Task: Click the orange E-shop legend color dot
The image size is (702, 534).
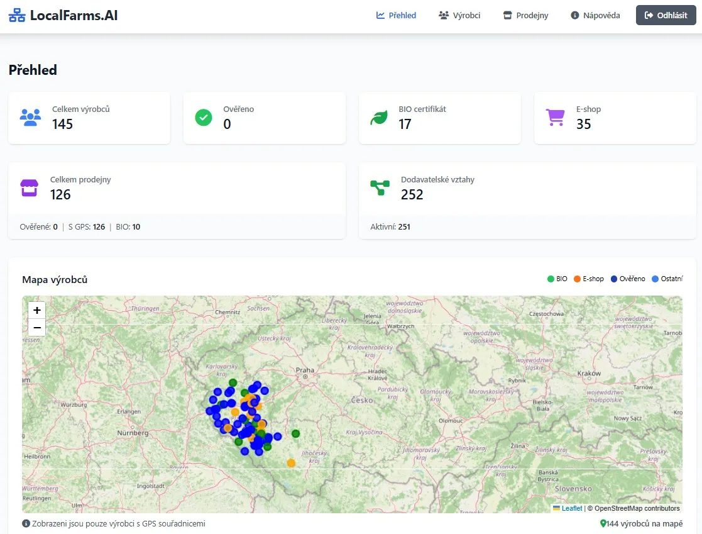Action: click(577, 279)
